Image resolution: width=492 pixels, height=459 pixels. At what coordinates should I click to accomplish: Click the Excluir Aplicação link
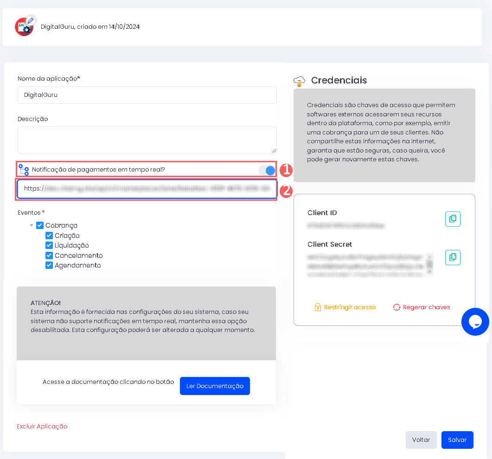tap(42, 426)
